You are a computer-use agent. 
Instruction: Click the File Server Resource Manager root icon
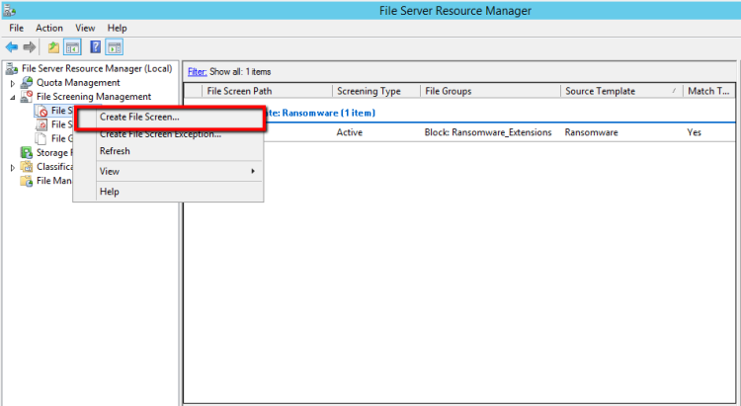12,69
